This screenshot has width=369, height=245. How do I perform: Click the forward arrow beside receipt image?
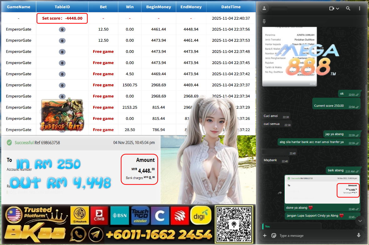(280, 193)
